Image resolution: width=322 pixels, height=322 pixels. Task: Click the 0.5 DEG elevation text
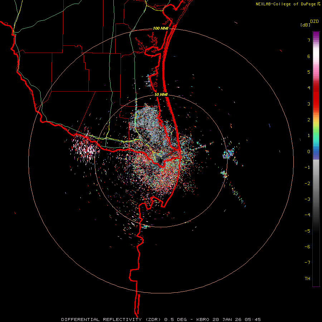175,319
